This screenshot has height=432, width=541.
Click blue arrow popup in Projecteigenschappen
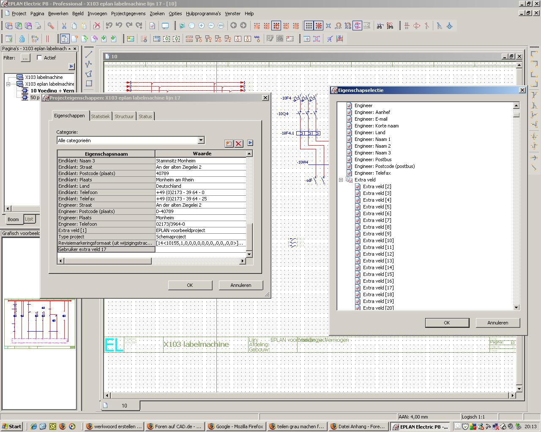coord(250,143)
